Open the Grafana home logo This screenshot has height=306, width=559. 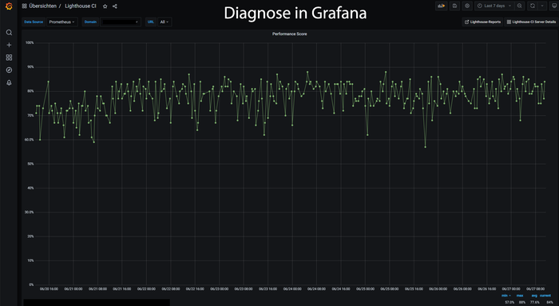click(9, 6)
